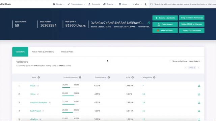The height and width of the screenshot is (121, 216).
Task: Copy the wallet address icon
Action: [149, 23]
